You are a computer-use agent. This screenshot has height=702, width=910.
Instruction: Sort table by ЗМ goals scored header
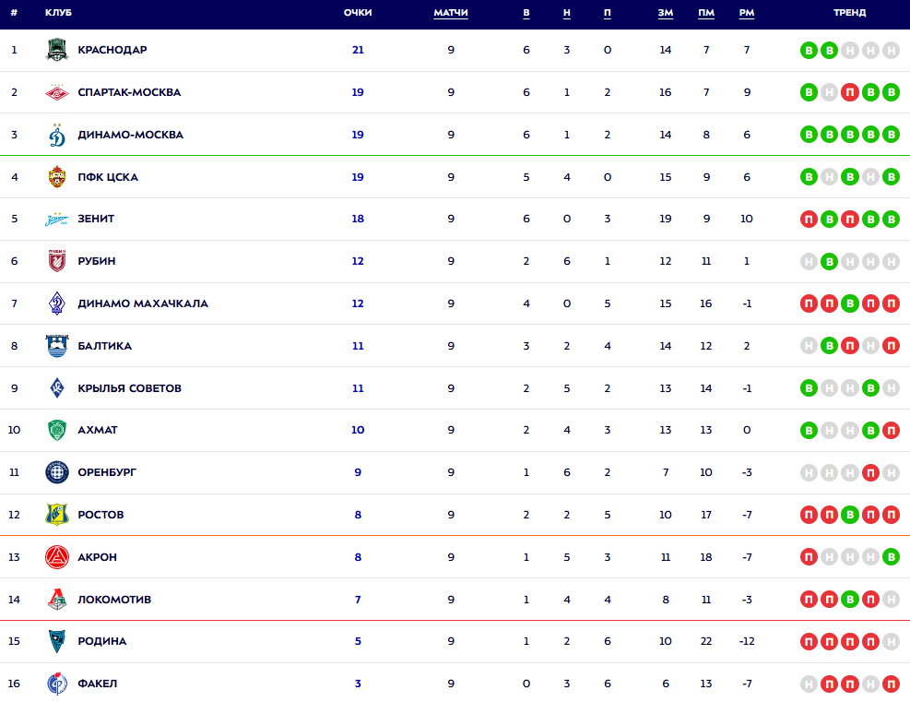coord(666,13)
